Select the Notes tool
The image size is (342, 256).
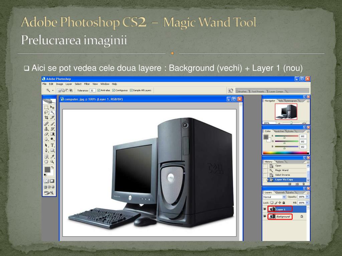pos(46,157)
